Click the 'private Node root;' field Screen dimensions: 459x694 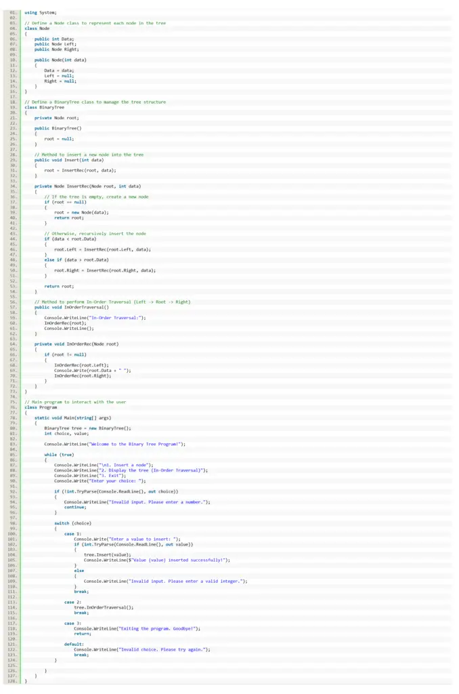point(57,118)
